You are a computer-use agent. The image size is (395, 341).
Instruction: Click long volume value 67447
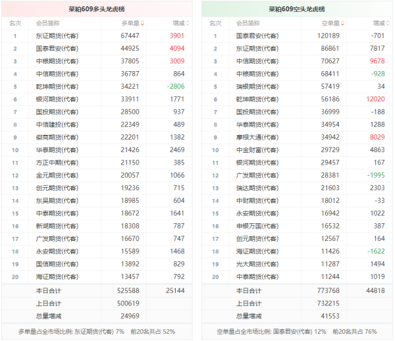[130, 36]
